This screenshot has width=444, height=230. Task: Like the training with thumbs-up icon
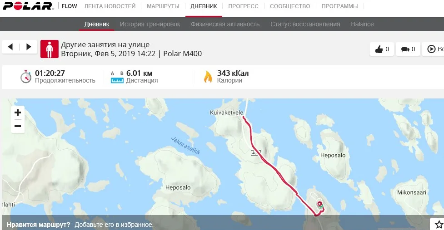coord(382,49)
